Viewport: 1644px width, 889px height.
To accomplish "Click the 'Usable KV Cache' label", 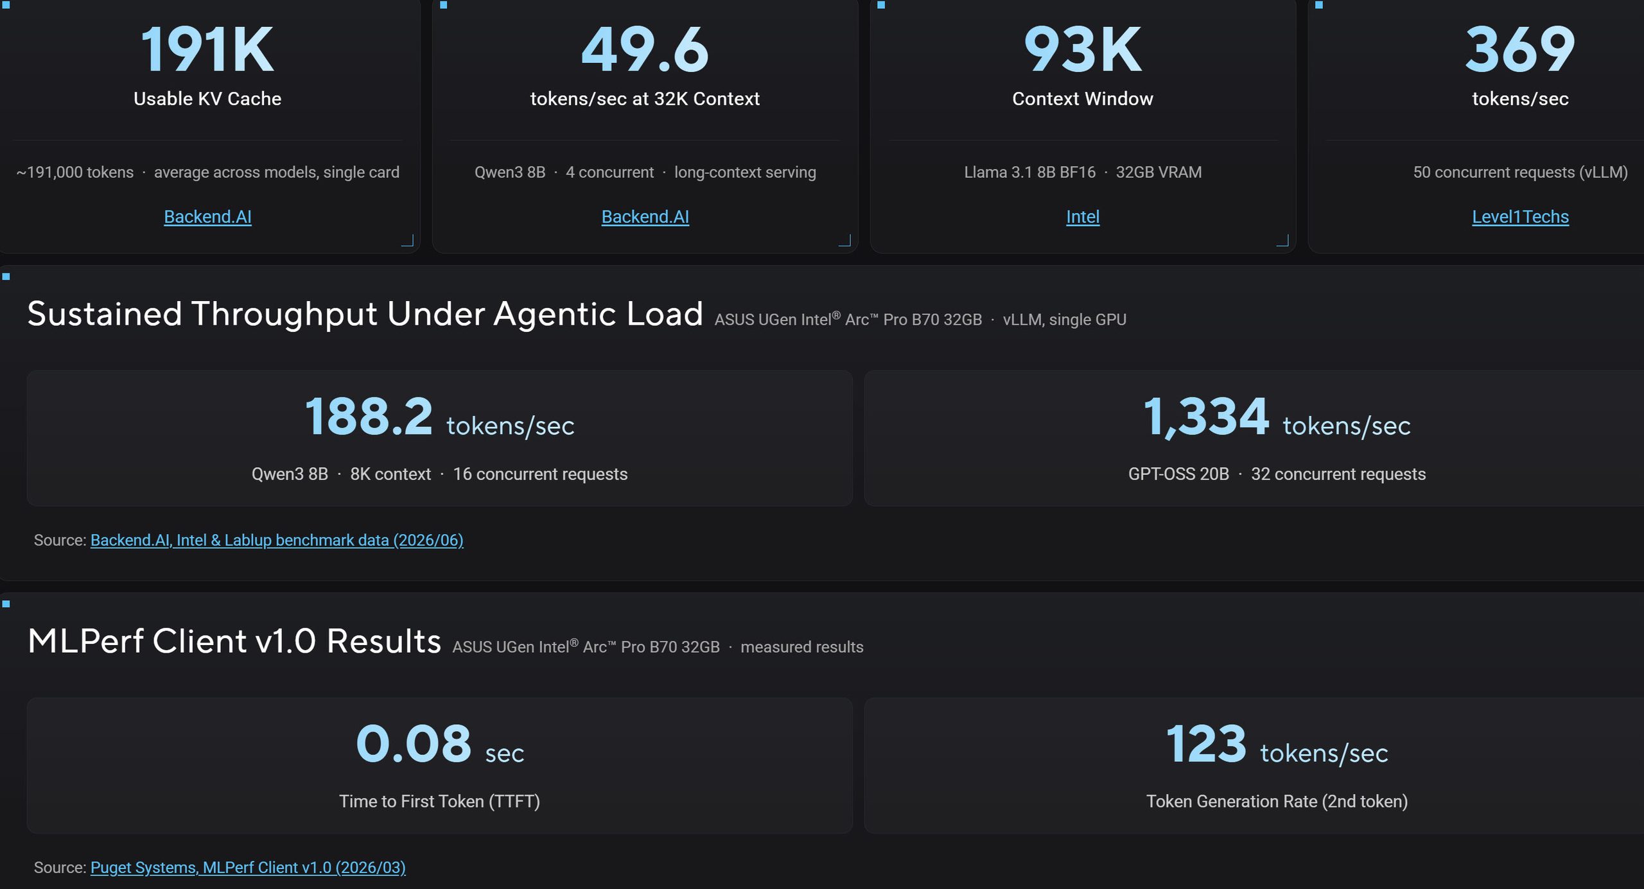I will click(207, 99).
